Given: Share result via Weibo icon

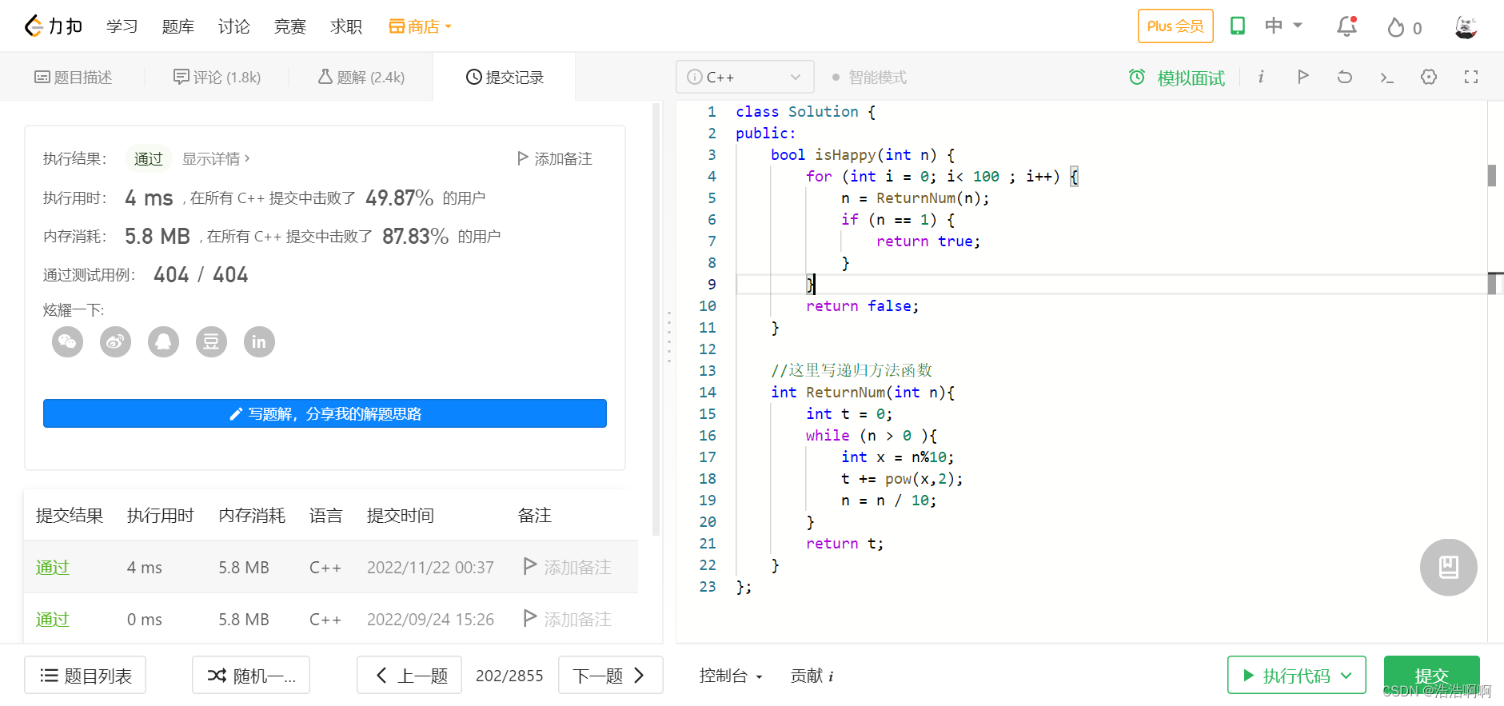Looking at the screenshot, I should [x=115, y=342].
